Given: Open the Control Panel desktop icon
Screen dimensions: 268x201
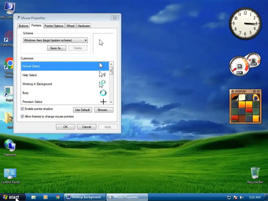Looking at the screenshot, I should [10, 176].
